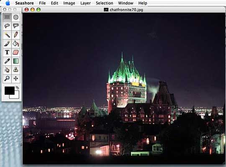Choose the Lasso selection tool
Image resolution: width=226 pixels, height=167 pixels.
7,26
